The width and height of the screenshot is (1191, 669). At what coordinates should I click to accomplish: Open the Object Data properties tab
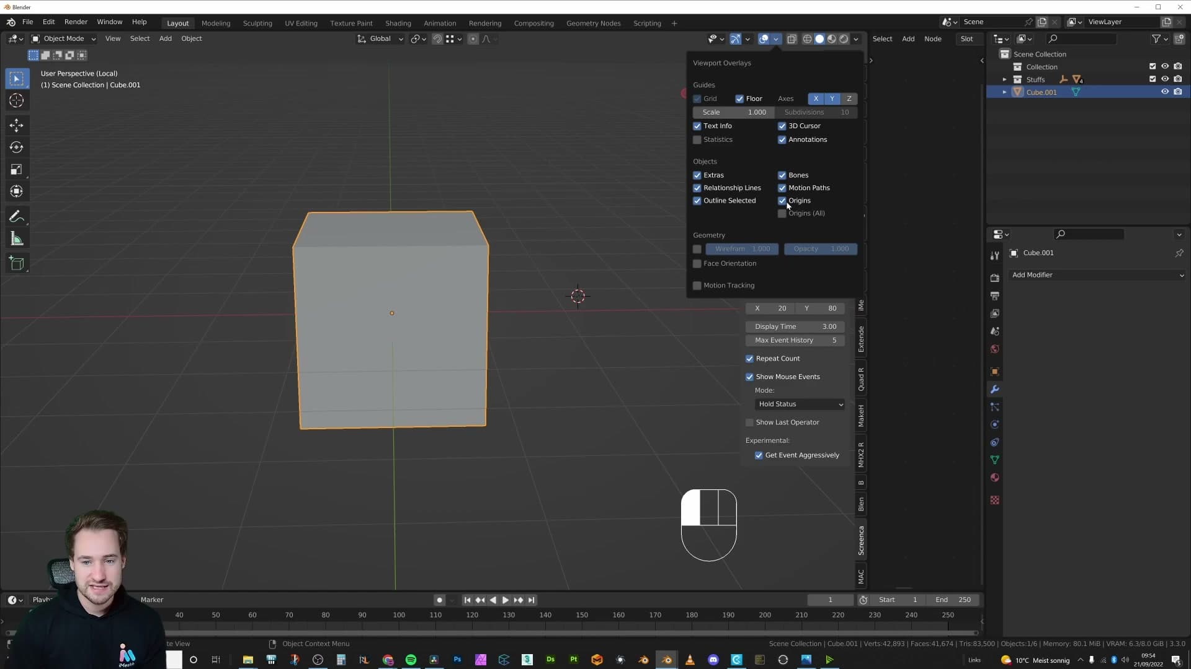click(995, 460)
